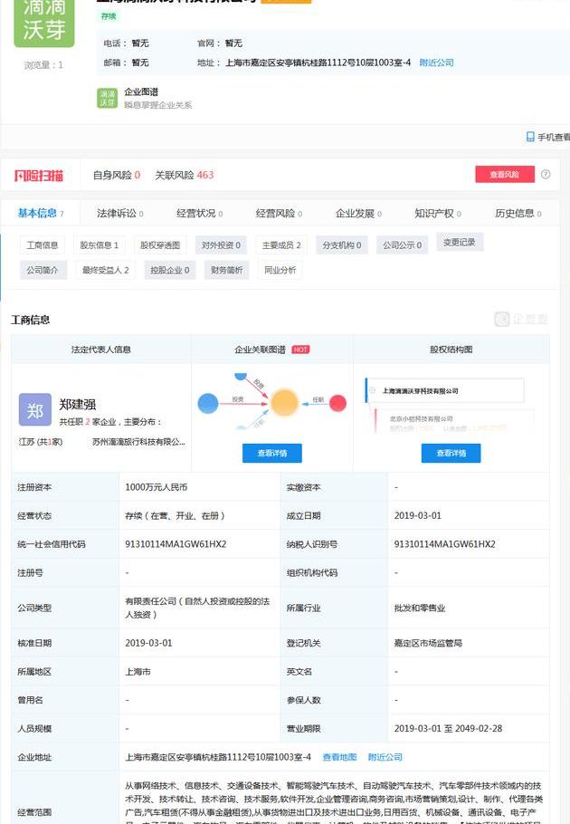The height and width of the screenshot is (824, 570).
Task: Open the 知识产权 tab
Action: (x=438, y=214)
